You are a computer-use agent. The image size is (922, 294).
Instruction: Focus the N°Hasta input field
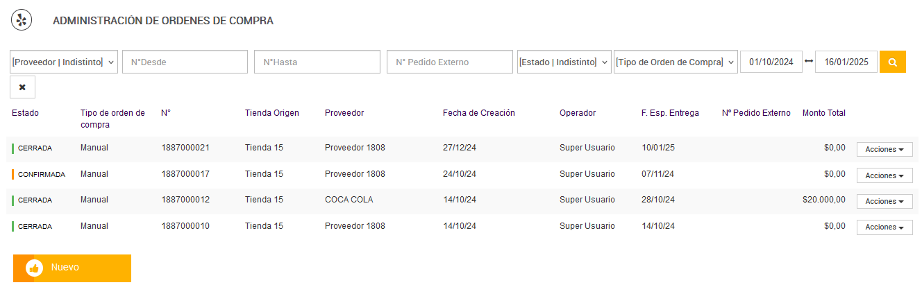[x=317, y=62]
